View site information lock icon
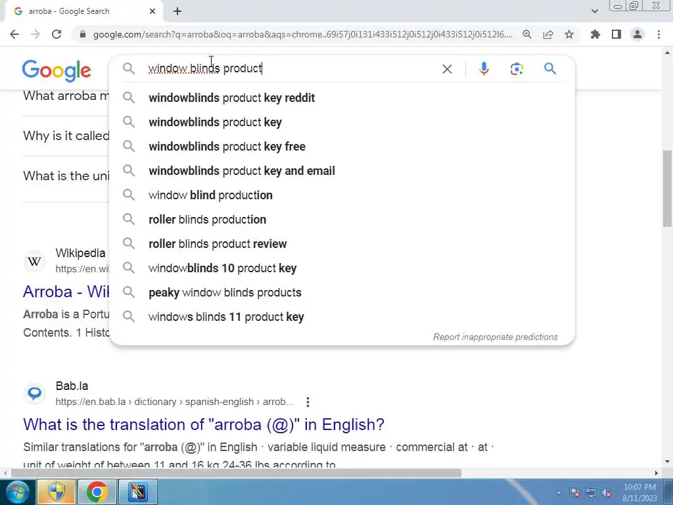Screen dimensions: 673x505 click(x=83, y=34)
